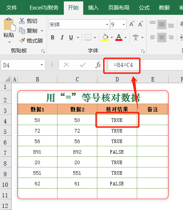The image size is (183, 210).
Task: Click the Insert Function fx icon
Action: point(98,65)
